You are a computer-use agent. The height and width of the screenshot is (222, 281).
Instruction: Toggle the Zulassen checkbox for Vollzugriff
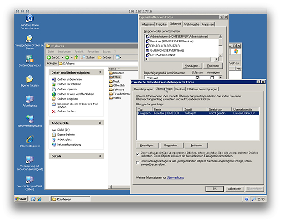coord(197,78)
